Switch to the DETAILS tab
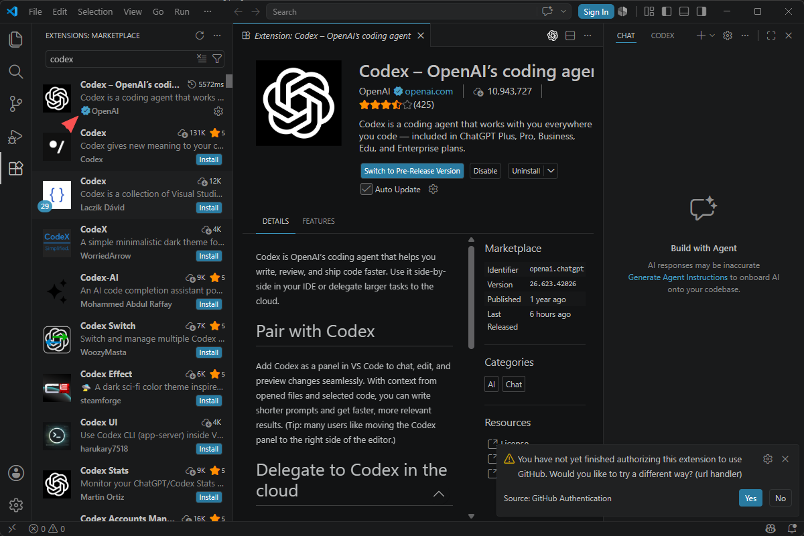This screenshot has width=804, height=536. click(x=275, y=221)
